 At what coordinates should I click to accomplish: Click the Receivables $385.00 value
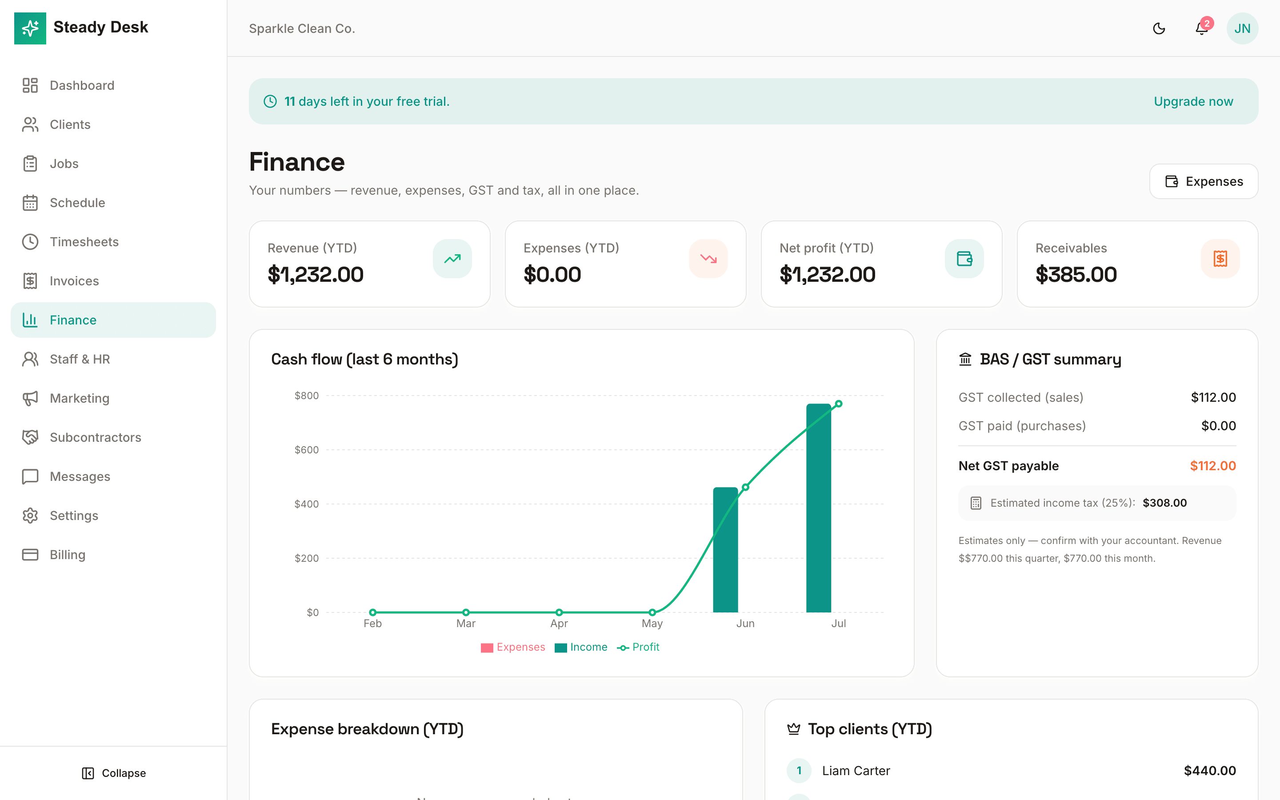pyautogui.click(x=1076, y=275)
